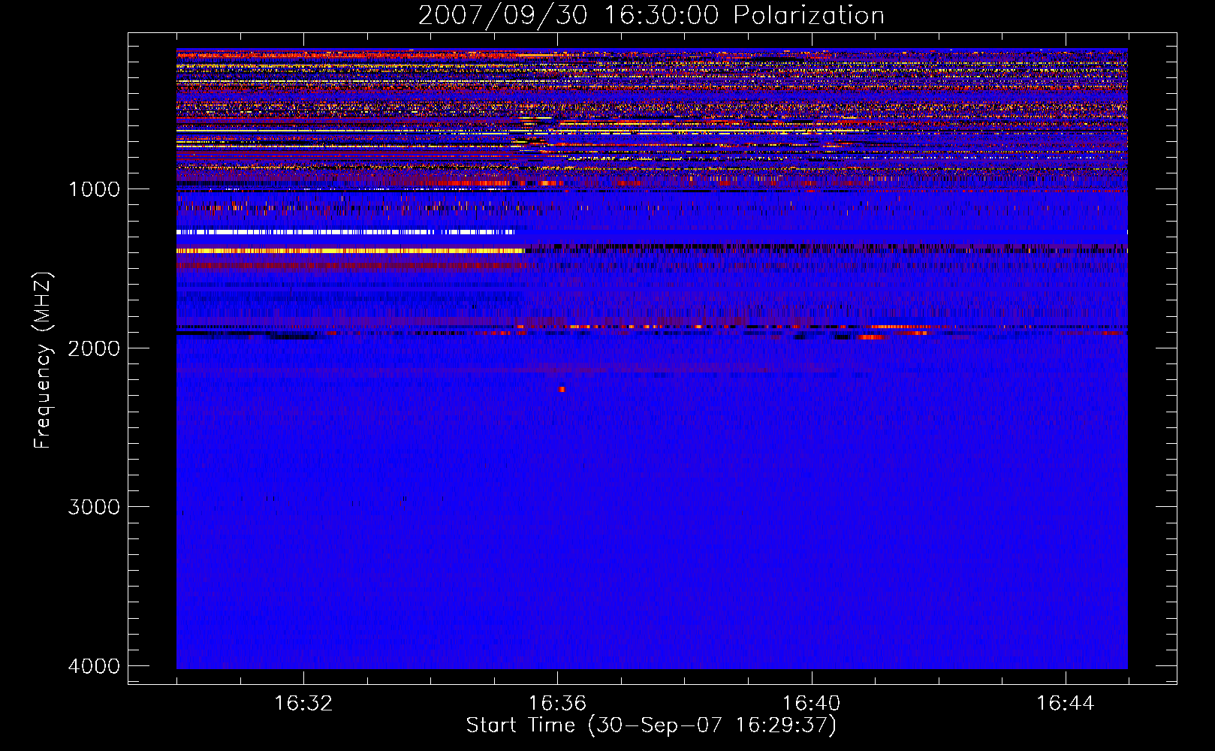This screenshot has height=751, width=1215.
Task: Click the 'Frequency (MHZ)' axis label
Action: click(43, 360)
